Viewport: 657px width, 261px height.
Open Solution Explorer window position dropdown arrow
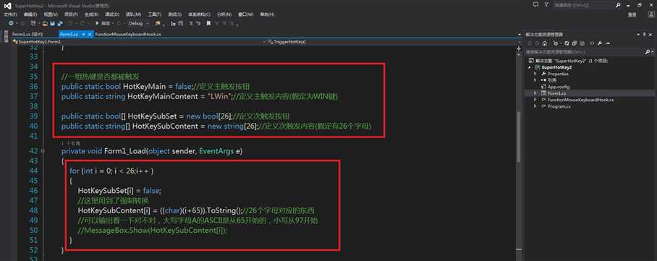coord(638,35)
